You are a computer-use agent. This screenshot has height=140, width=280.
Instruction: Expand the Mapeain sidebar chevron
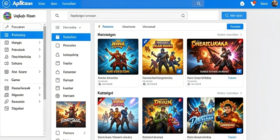pyautogui.click(x=40, y=95)
